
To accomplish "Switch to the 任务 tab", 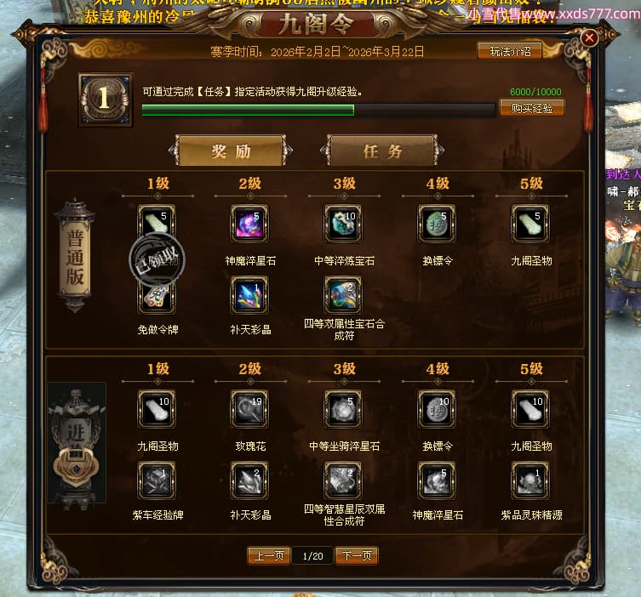I will (382, 151).
